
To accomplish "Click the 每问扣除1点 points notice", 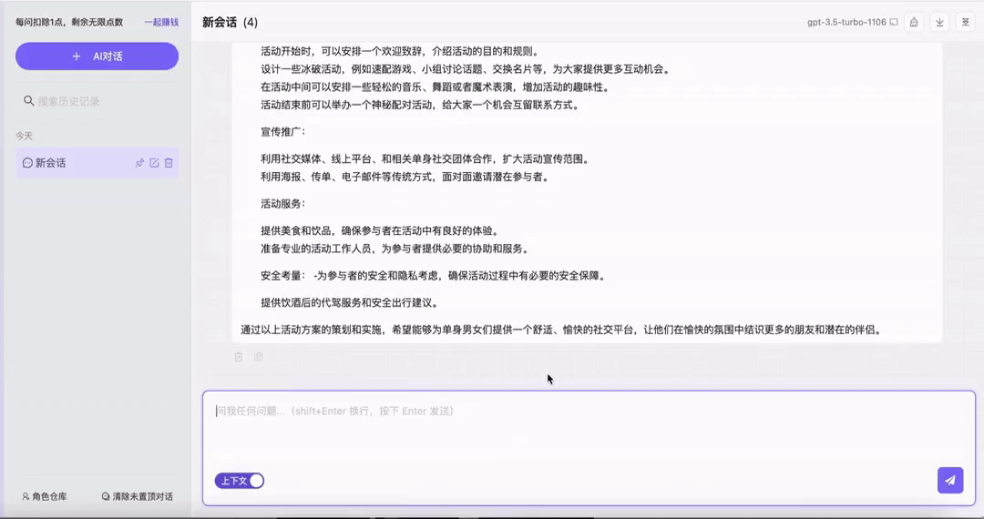I will tap(69, 22).
